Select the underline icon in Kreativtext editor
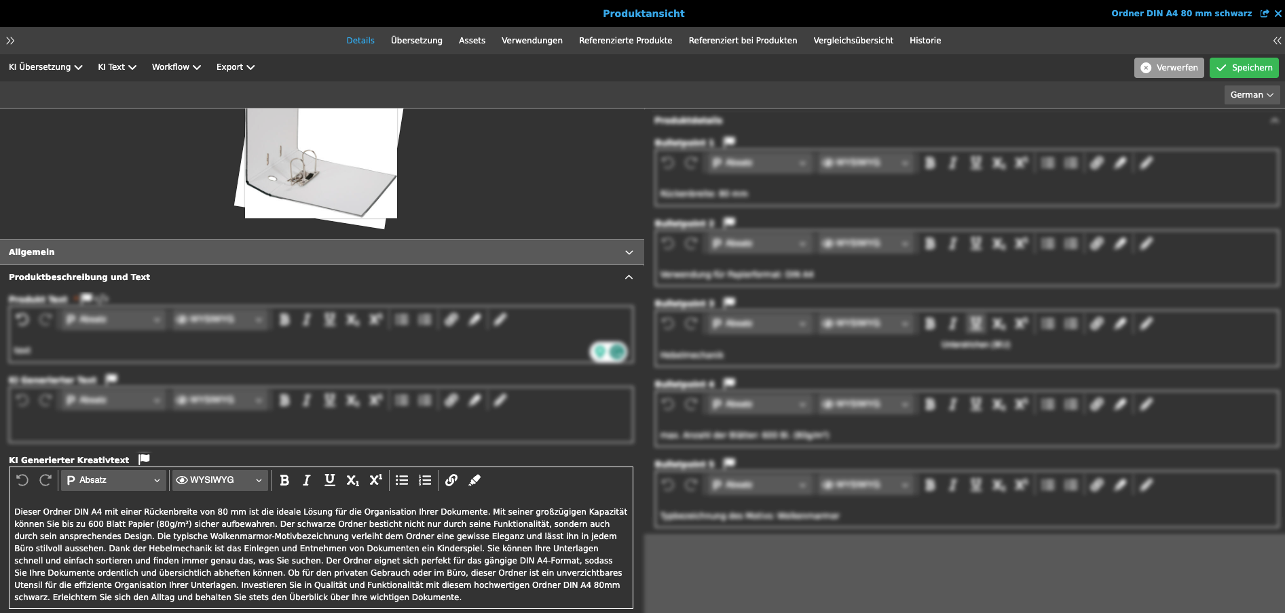This screenshot has height=613, width=1285. [x=329, y=480]
